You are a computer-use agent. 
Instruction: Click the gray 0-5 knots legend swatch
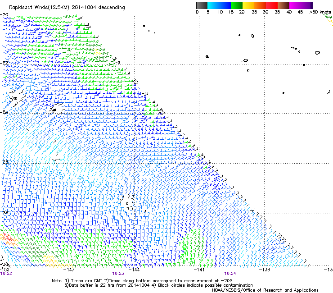click(202, 5)
